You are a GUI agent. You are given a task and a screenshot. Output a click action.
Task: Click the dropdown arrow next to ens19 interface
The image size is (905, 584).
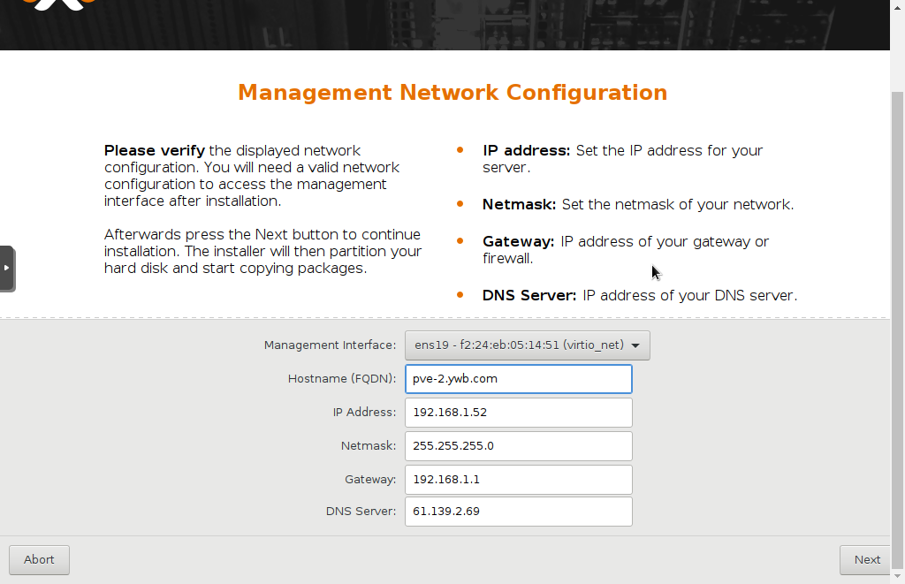635,345
